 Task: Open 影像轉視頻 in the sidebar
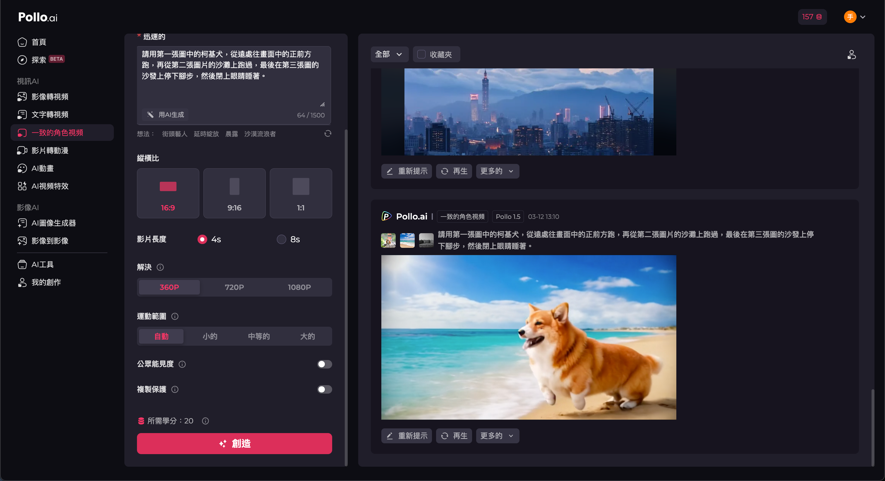[50, 97]
